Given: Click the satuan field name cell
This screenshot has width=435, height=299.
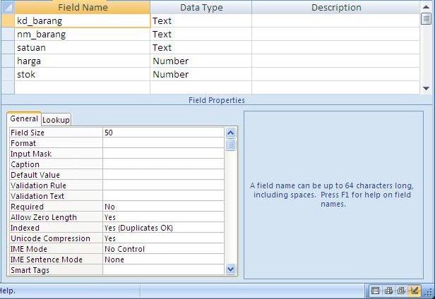Looking at the screenshot, I should (83, 48).
